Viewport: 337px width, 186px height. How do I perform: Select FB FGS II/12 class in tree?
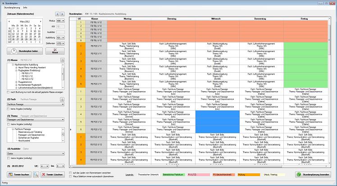click(x=27, y=79)
